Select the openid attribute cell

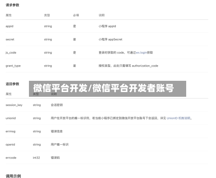(x=10, y=145)
